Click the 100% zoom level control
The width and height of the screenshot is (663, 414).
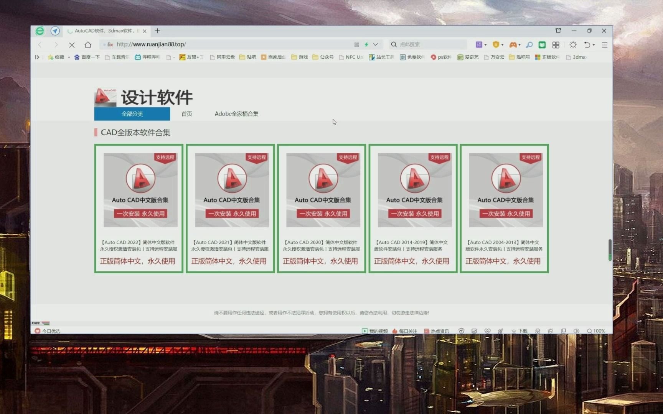[x=597, y=330]
